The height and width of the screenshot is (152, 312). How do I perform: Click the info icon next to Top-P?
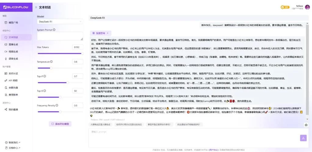pos(45,76)
